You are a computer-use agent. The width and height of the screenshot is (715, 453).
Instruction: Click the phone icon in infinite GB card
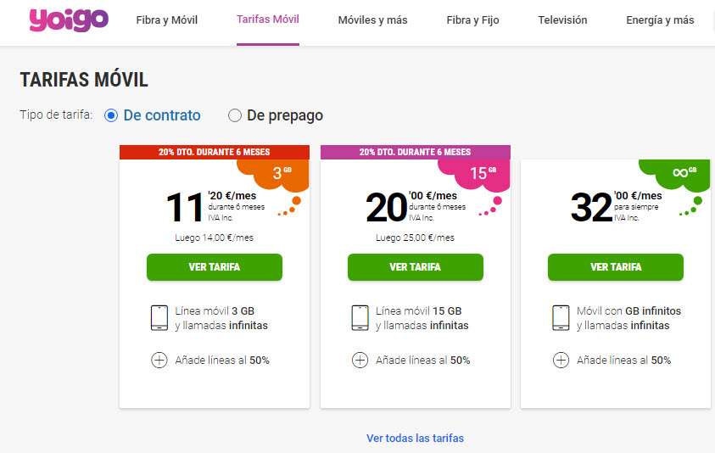pos(561,318)
